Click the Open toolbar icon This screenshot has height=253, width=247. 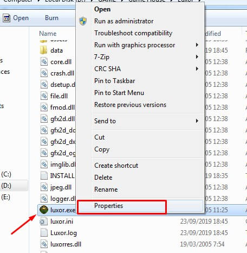[6, 18]
